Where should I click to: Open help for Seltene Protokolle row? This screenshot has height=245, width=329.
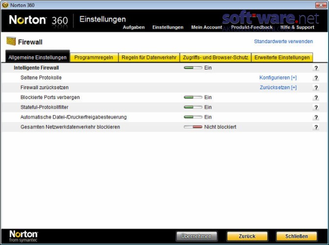click(316, 78)
